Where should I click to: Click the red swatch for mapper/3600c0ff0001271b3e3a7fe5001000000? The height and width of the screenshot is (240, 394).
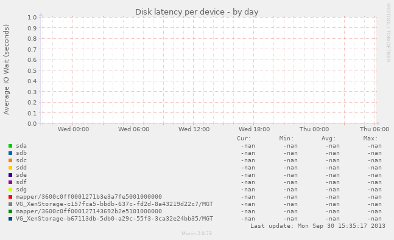[10, 197]
